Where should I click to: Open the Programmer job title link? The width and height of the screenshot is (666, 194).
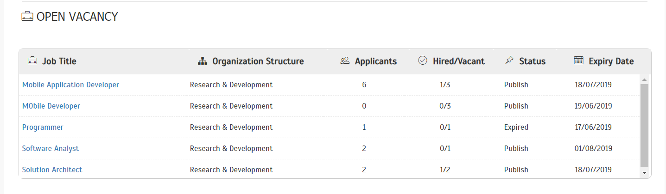coord(43,127)
